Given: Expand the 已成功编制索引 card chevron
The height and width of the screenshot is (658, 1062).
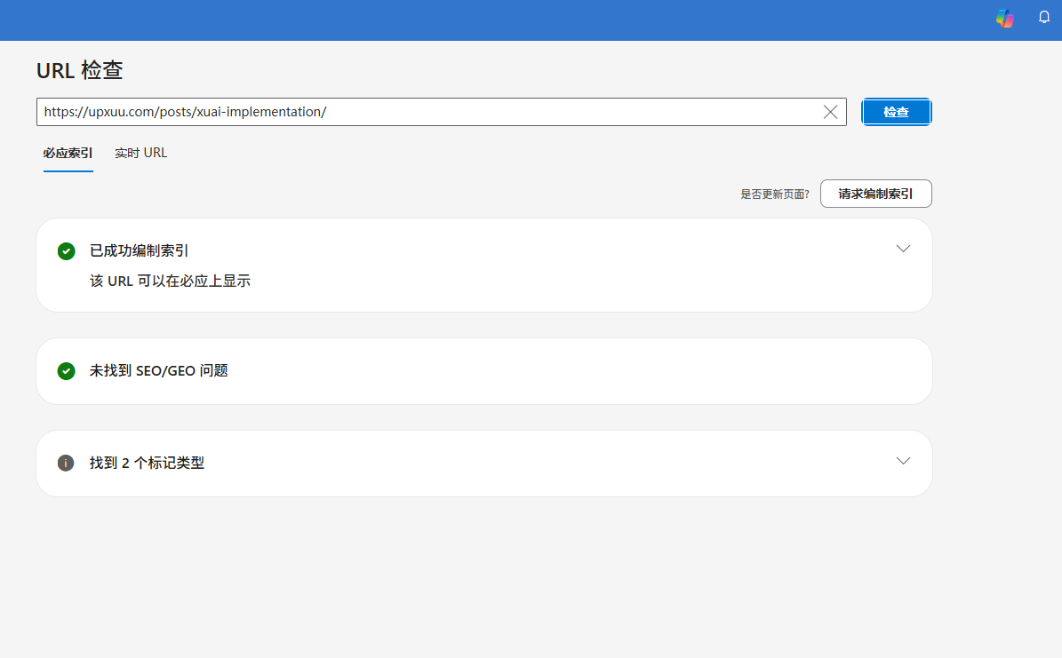Looking at the screenshot, I should [903, 250].
